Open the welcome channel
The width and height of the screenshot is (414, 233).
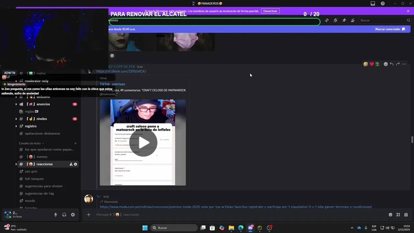[43, 97]
